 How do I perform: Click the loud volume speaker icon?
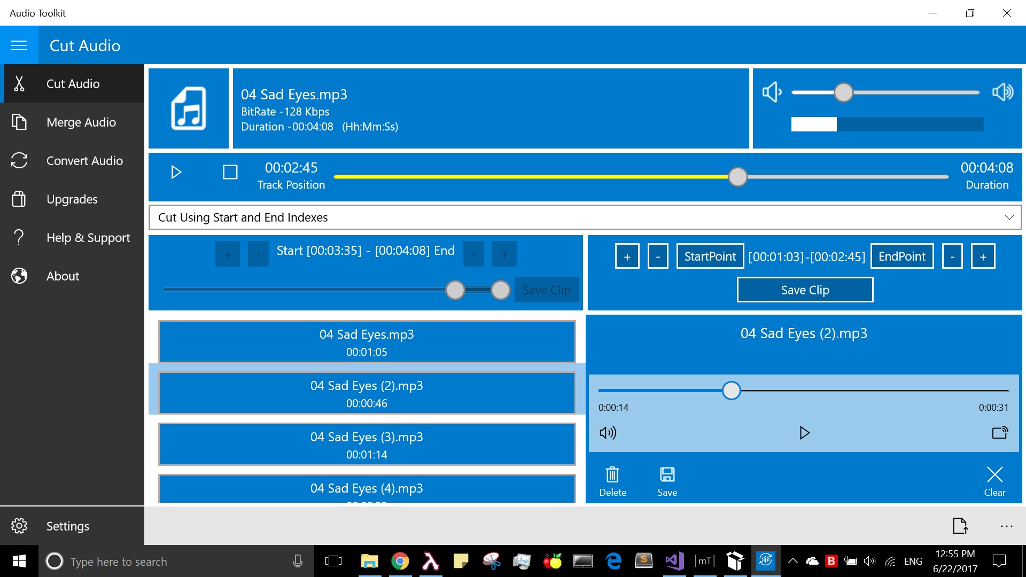[1002, 92]
